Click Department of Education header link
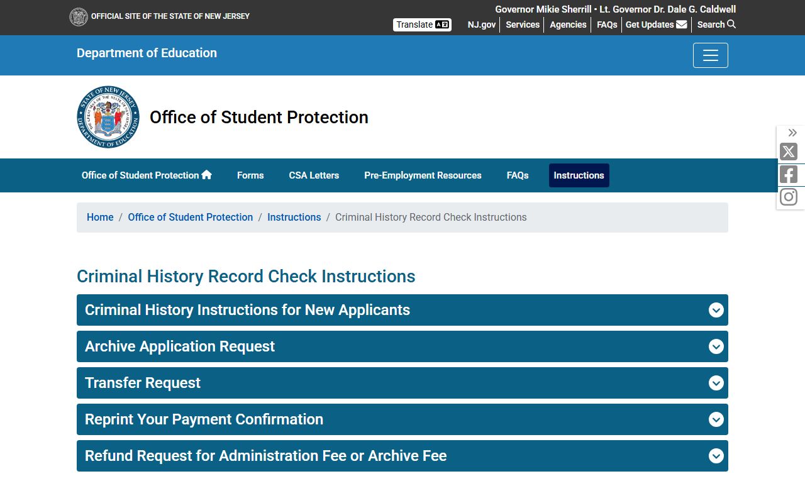 click(x=147, y=53)
